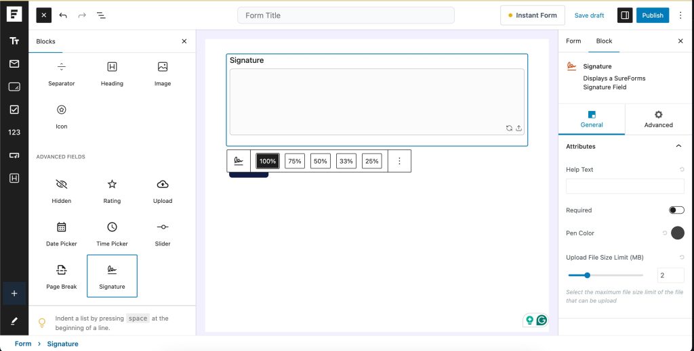Image resolution: width=694 pixels, height=351 pixels.
Task: Insert the Rating block
Action: [x=112, y=191]
